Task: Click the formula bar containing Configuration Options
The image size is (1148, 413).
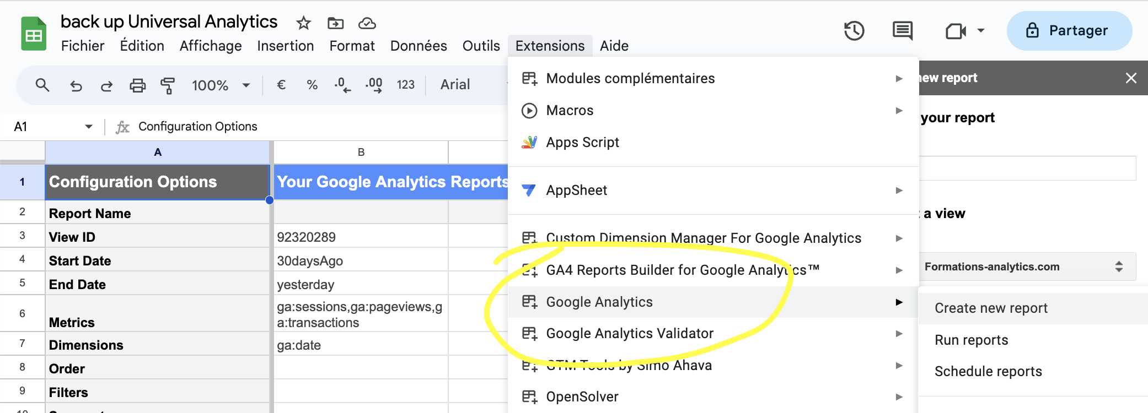Action: [x=320, y=127]
